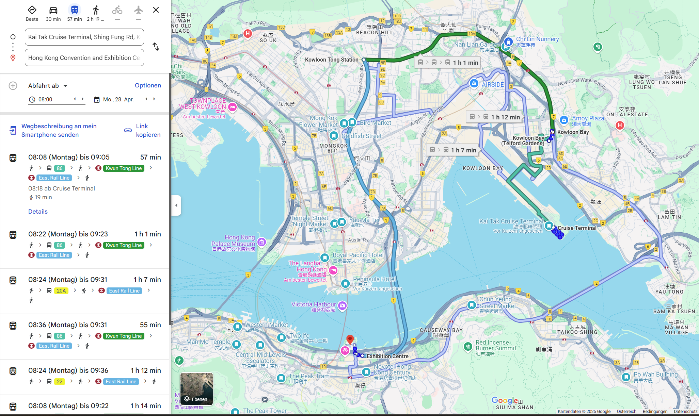Click the 1 h 7 min route label on map
This screenshot has height=416, width=699.
tap(453, 150)
